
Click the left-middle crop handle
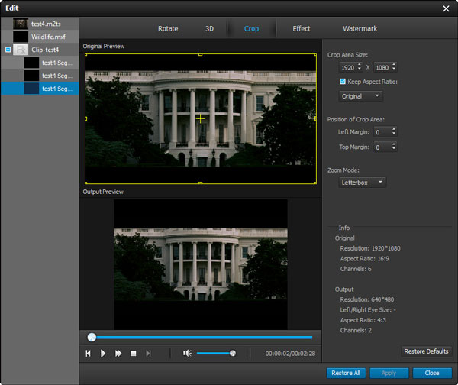85,118
